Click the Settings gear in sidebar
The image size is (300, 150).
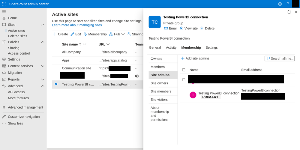4,59
